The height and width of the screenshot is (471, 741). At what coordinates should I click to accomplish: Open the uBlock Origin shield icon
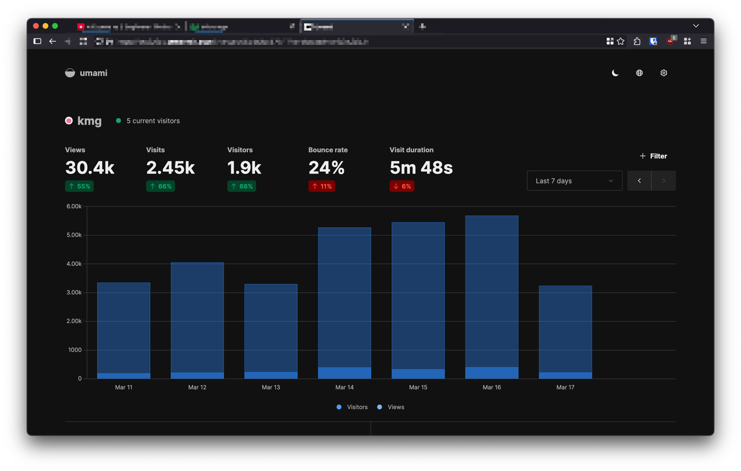(x=670, y=41)
